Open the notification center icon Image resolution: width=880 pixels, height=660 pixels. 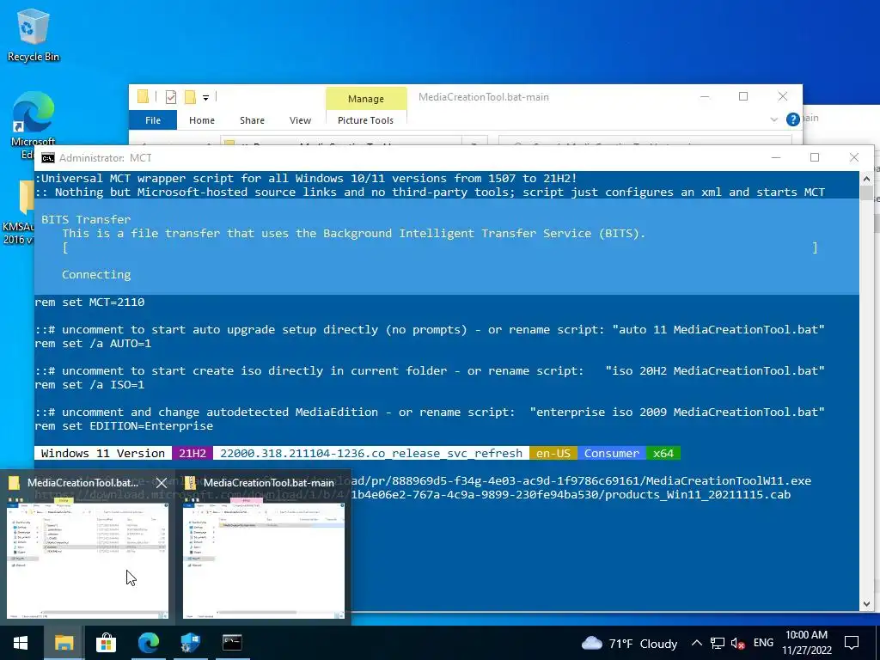click(852, 643)
